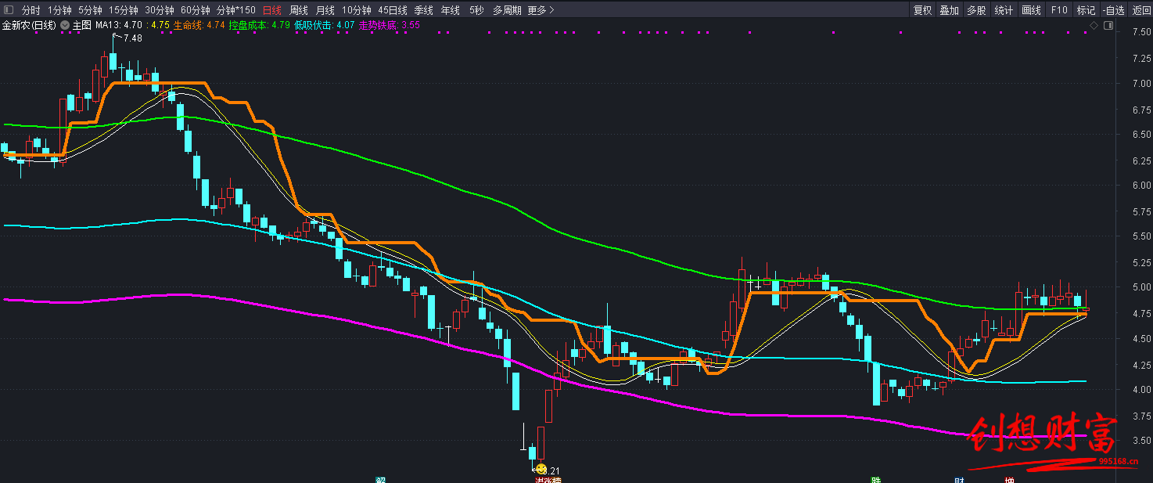Viewport: 1153px width, 483px height.
Task: Switch to the 季线 quarterly tab
Action: (424, 10)
